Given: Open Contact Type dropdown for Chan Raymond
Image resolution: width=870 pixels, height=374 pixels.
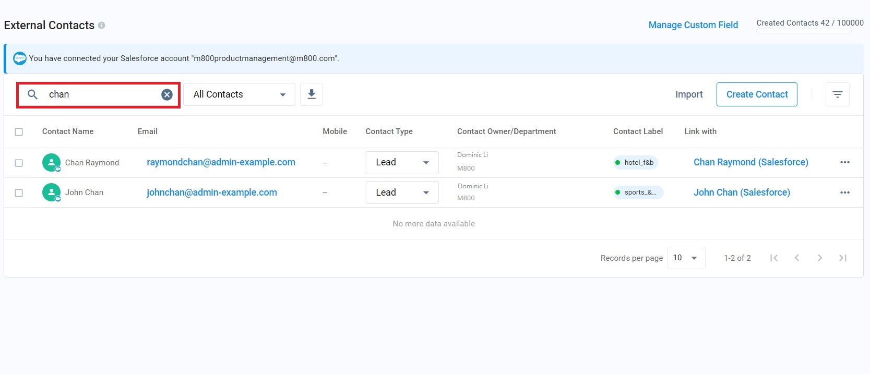Looking at the screenshot, I should tap(402, 162).
